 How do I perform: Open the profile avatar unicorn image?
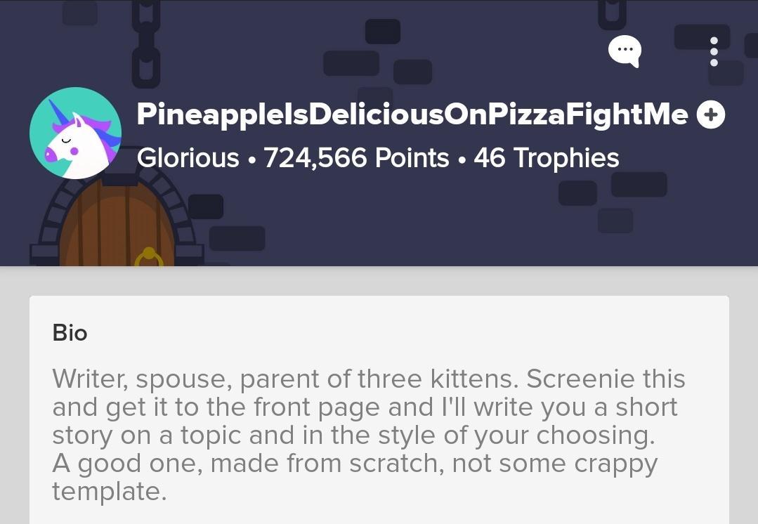tap(75, 133)
